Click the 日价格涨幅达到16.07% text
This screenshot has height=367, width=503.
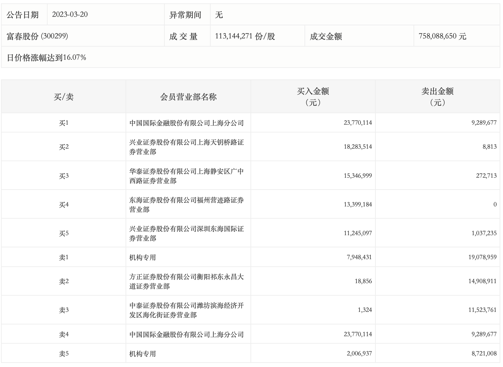tap(47, 57)
